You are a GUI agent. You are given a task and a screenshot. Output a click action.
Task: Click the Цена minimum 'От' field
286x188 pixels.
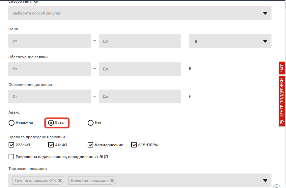(x=49, y=41)
